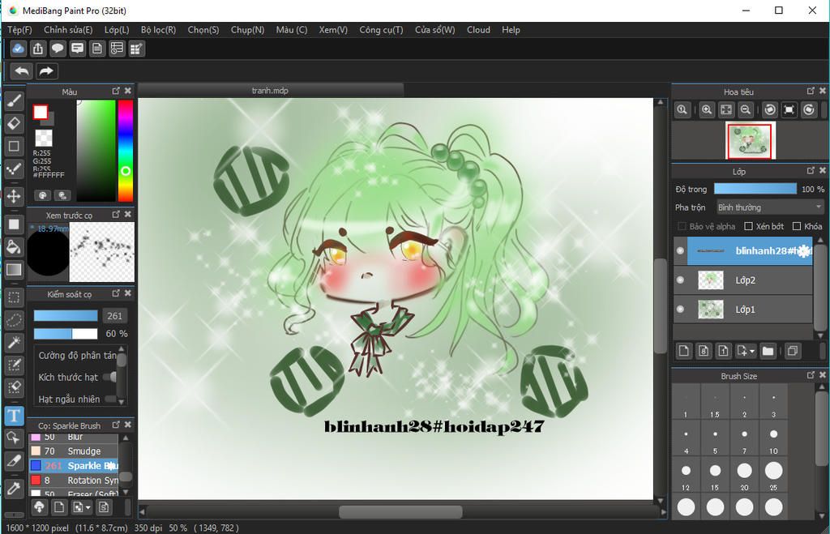Duplicate layer icon in Layer panel
The width and height of the screenshot is (830, 534).
793,351
